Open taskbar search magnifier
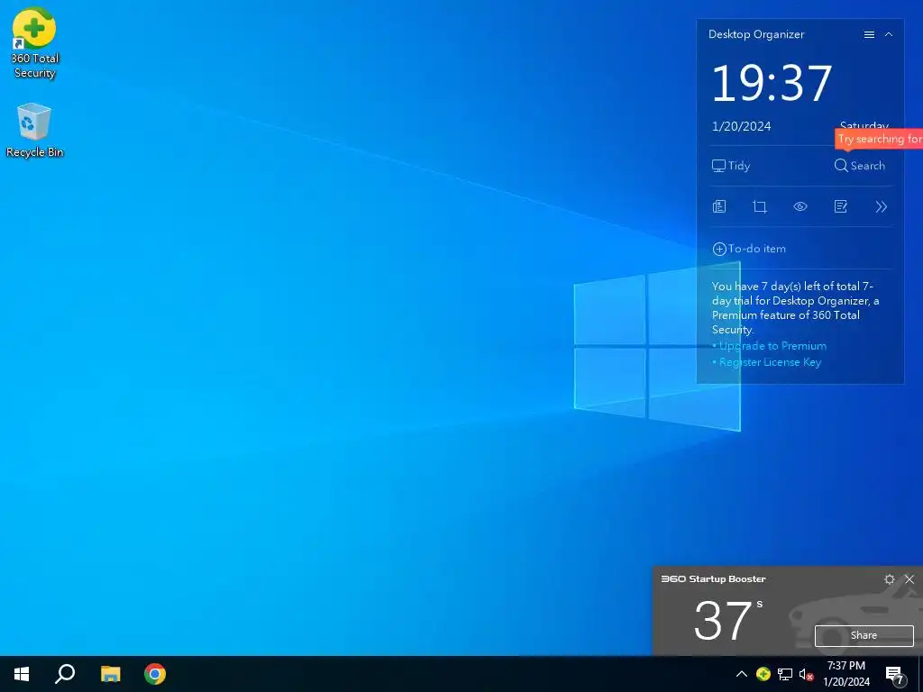 point(65,674)
